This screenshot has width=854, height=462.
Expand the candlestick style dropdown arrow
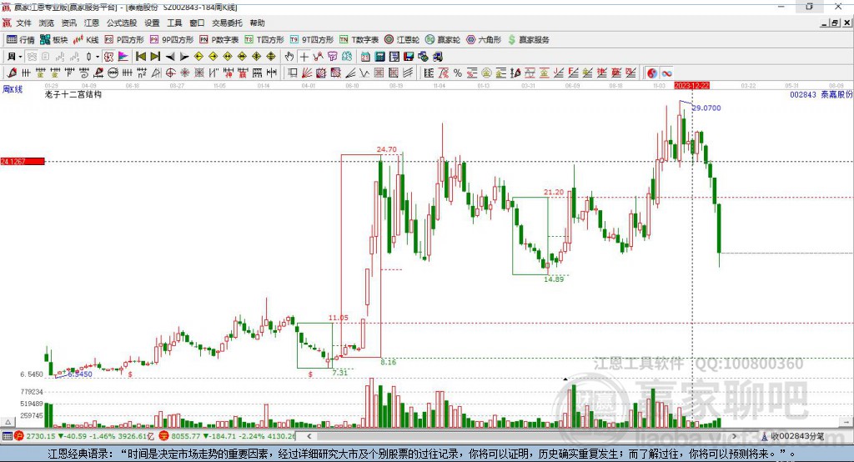click(98, 57)
